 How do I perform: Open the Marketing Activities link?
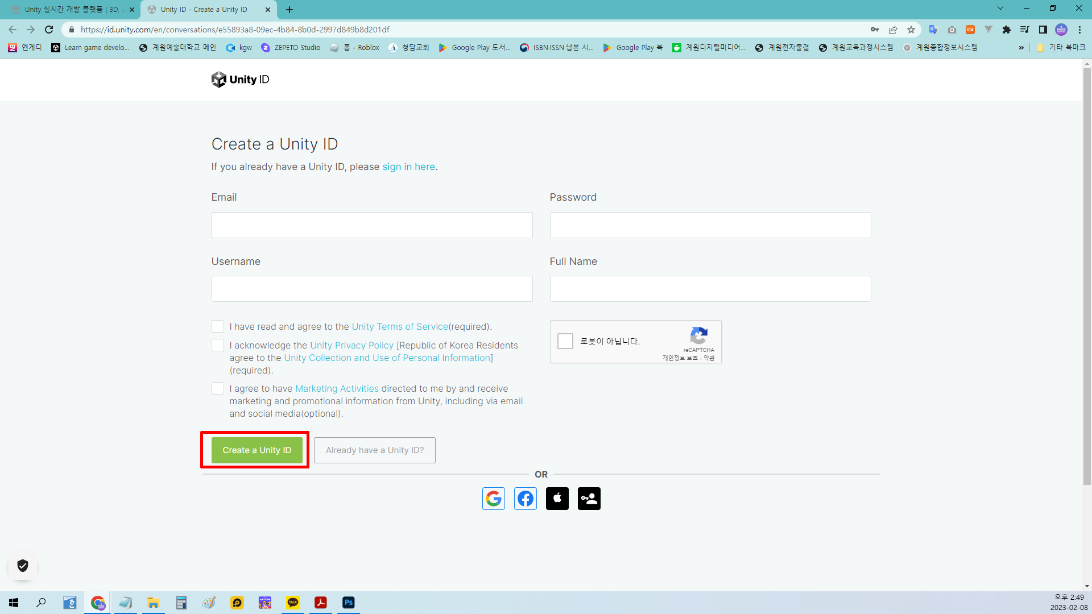[x=337, y=388]
